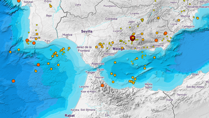
Task: Click the Faro city label
Action: pyautogui.click(x=48, y=41)
